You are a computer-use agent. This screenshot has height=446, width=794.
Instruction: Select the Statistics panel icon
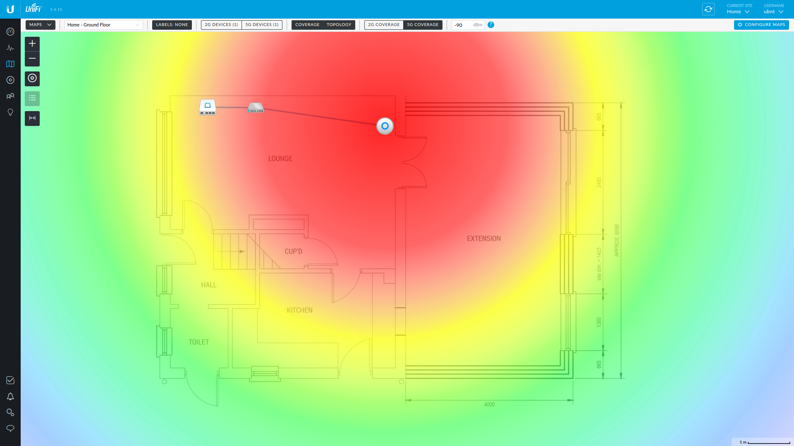[x=10, y=48]
